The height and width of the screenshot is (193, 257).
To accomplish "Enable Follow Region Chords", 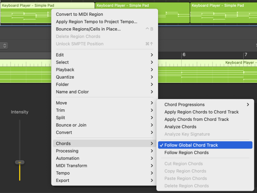I will 205,152.
